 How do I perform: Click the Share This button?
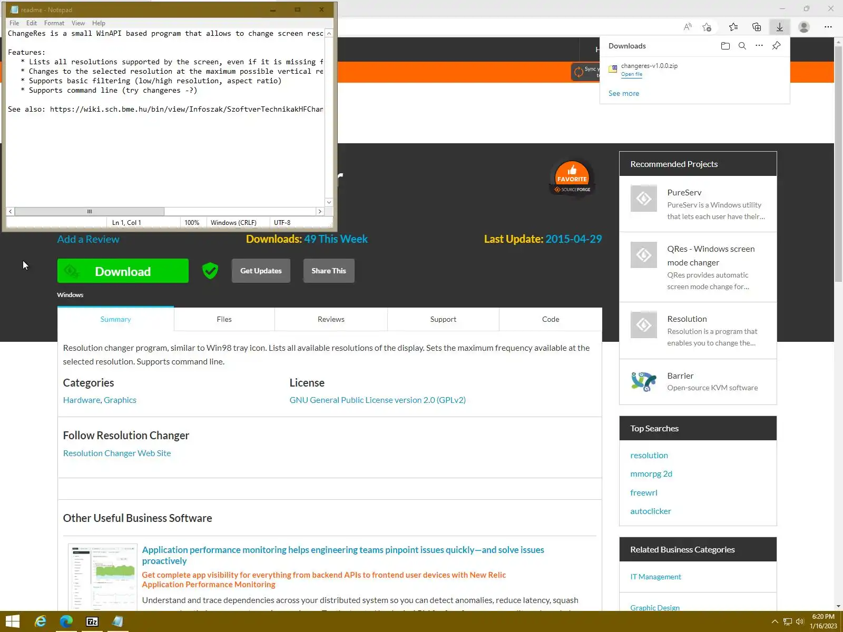point(329,271)
